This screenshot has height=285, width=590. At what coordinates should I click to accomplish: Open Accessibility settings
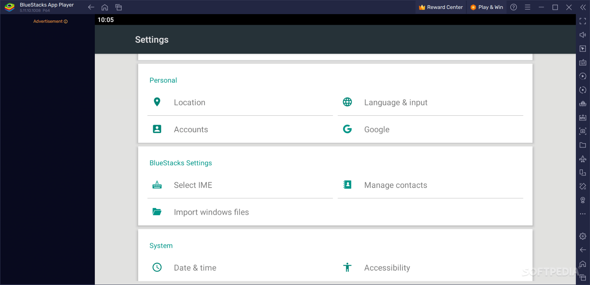430,267
